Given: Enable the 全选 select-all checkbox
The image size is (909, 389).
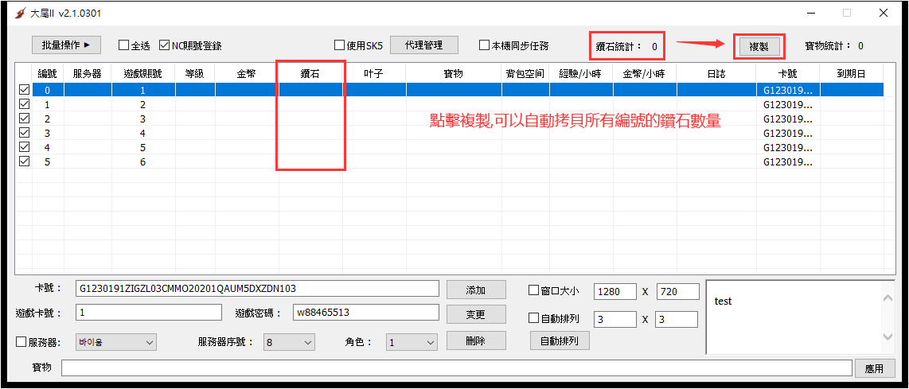Looking at the screenshot, I should pyautogui.click(x=124, y=46).
